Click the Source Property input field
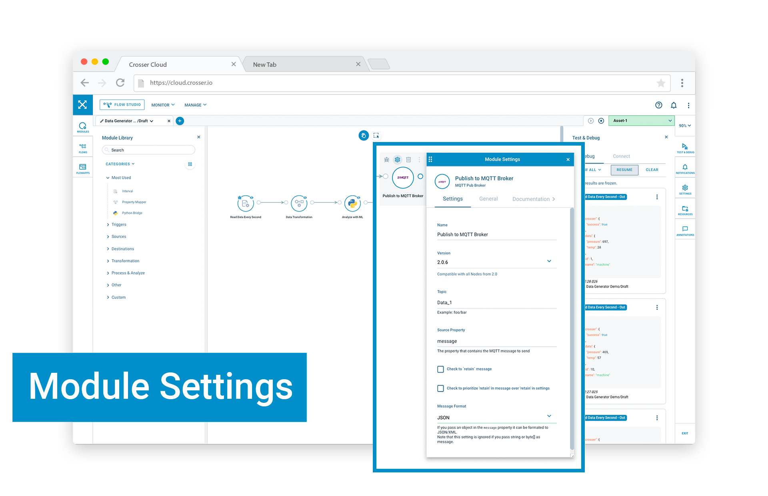The width and height of the screenshot is (768, 496). pos(497,341)
